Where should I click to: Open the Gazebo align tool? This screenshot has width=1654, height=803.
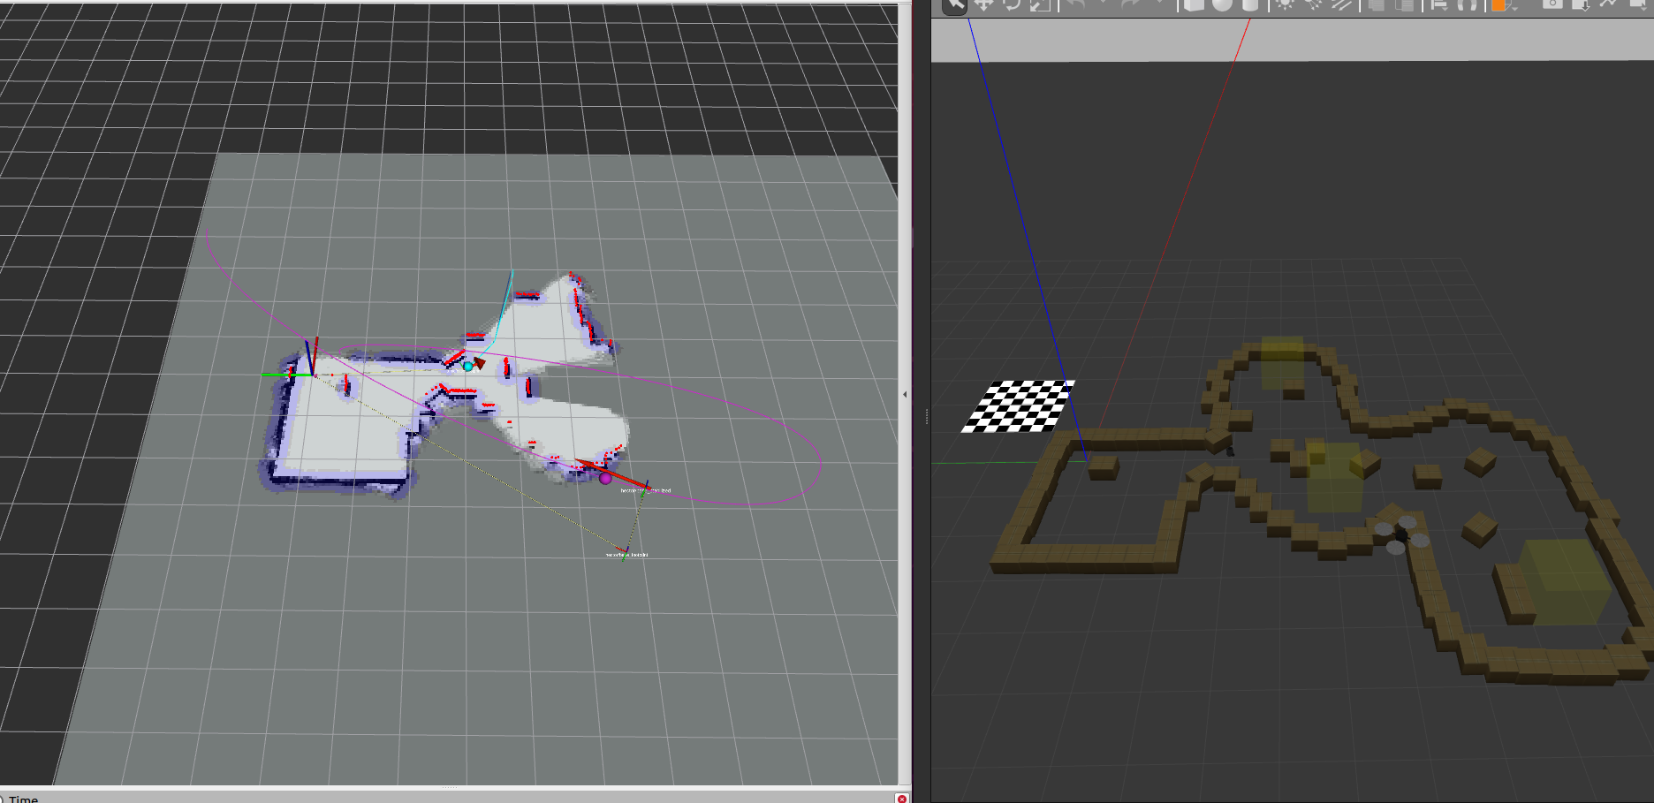pyautogui.click(x=1438, y=4)
